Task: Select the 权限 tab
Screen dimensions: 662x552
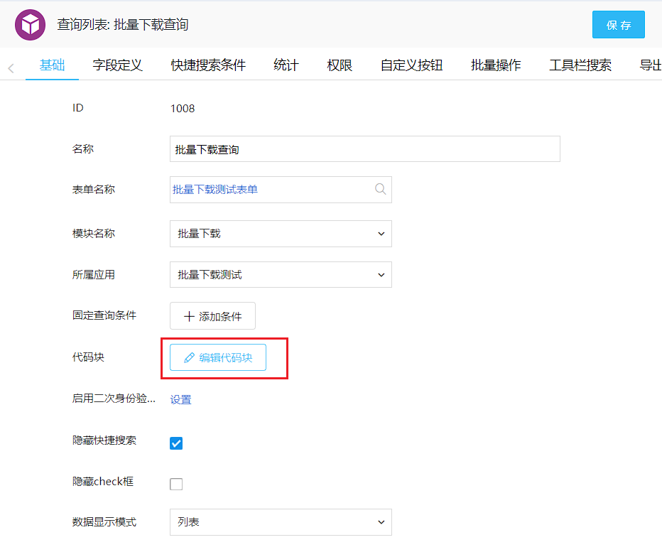Action: 340,65
